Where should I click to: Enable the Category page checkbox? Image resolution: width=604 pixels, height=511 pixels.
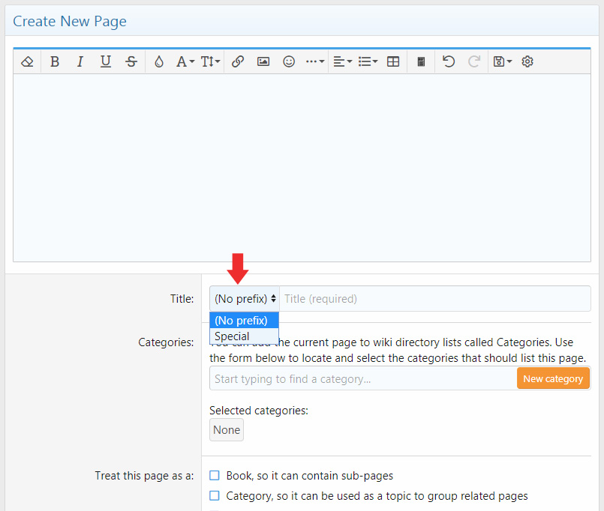point(215,495)
